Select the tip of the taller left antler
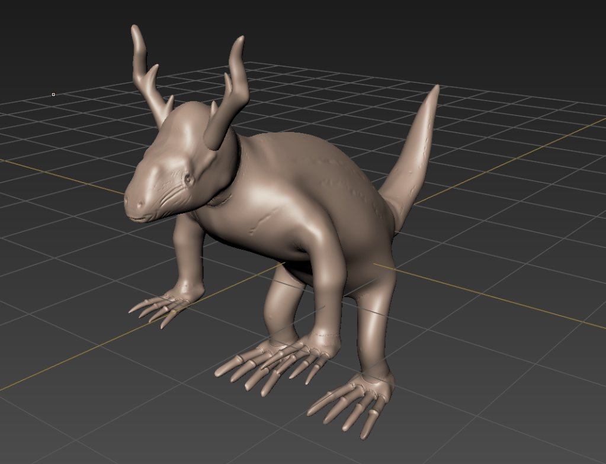The image size is (606, 464). 134,28
